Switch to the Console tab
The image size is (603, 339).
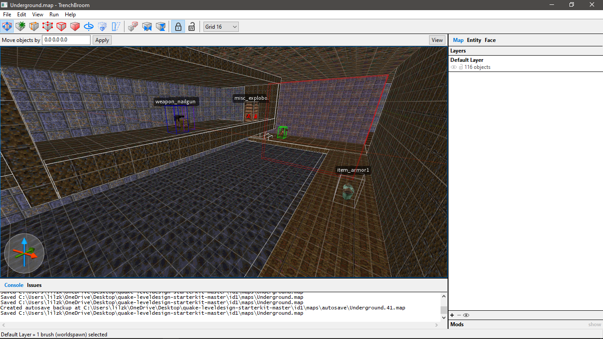click(x=14, y=285)
